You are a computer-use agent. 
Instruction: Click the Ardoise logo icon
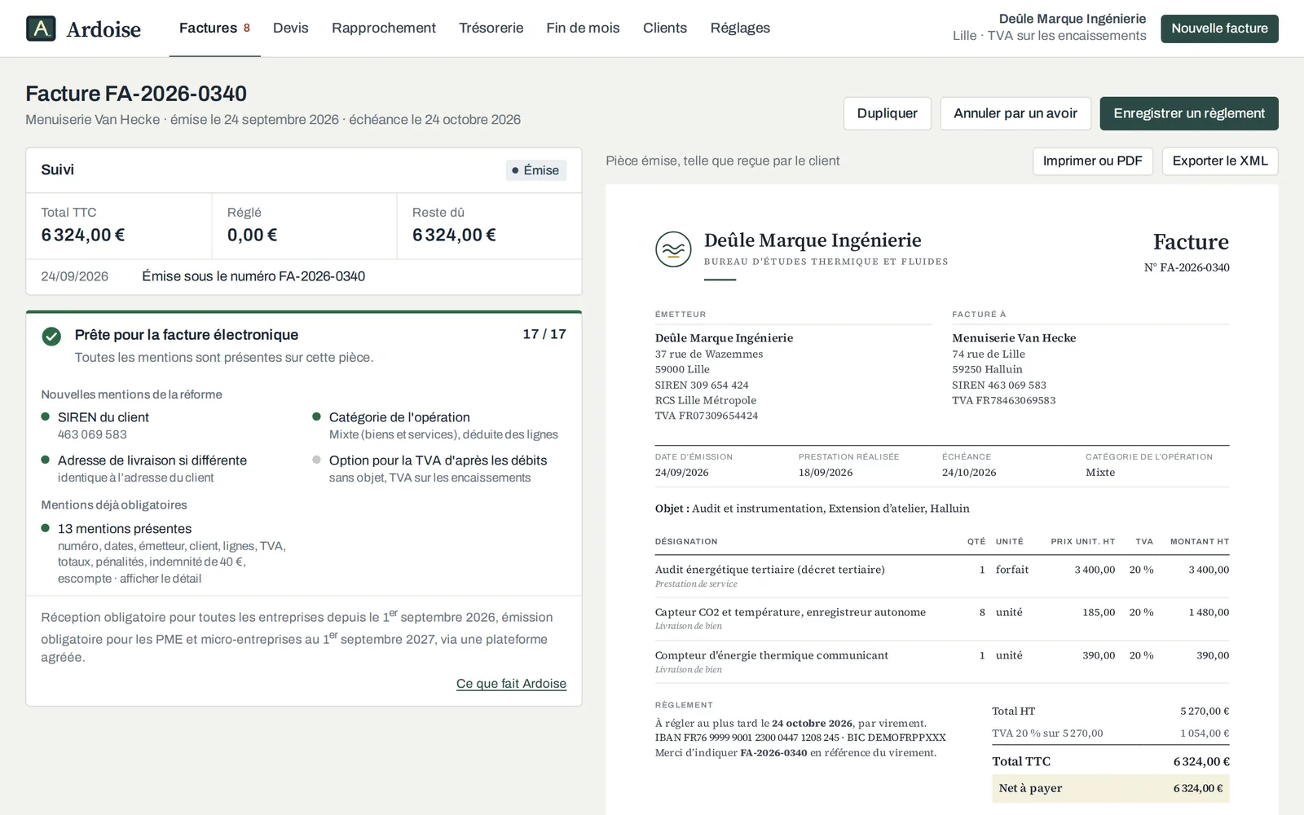click(x=41, y=29)
